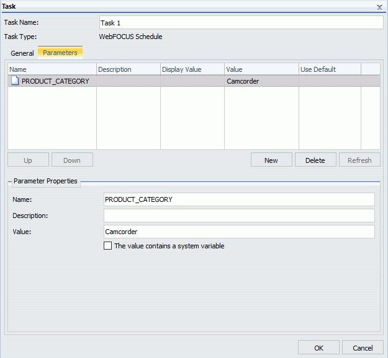Image resolution: width=388 pixels, height=358 pixels.
Task: Switch to the General tab
Action: (x=22, y=53)
